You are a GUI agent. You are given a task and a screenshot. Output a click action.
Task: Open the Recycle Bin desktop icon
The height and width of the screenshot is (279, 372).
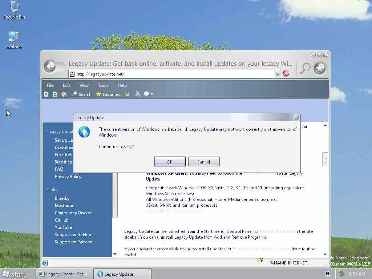(14, 11)
